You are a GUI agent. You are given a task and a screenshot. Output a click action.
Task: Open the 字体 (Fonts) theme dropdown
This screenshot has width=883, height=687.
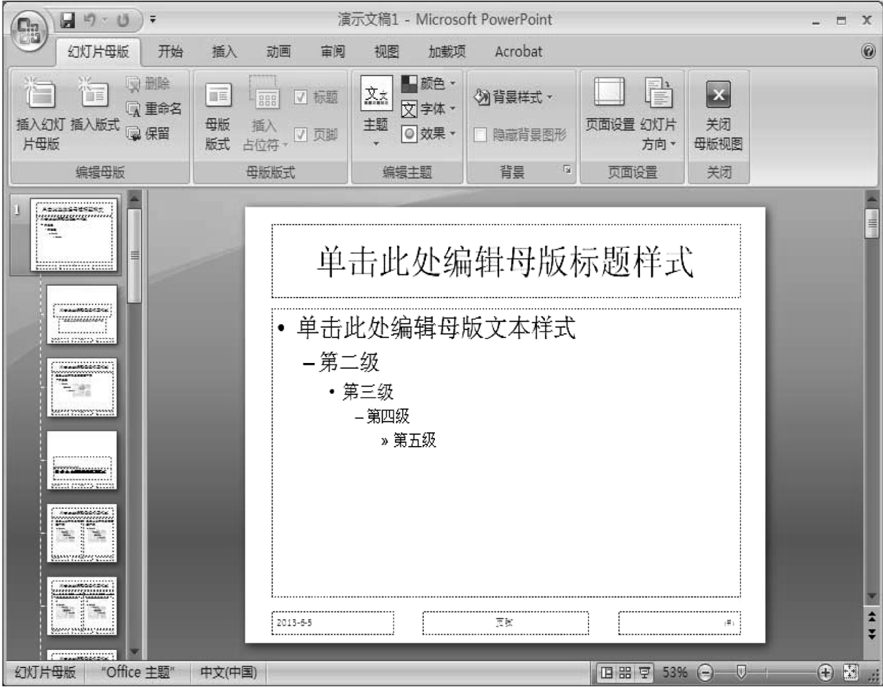pyautogui.click(x=429, y=109)
